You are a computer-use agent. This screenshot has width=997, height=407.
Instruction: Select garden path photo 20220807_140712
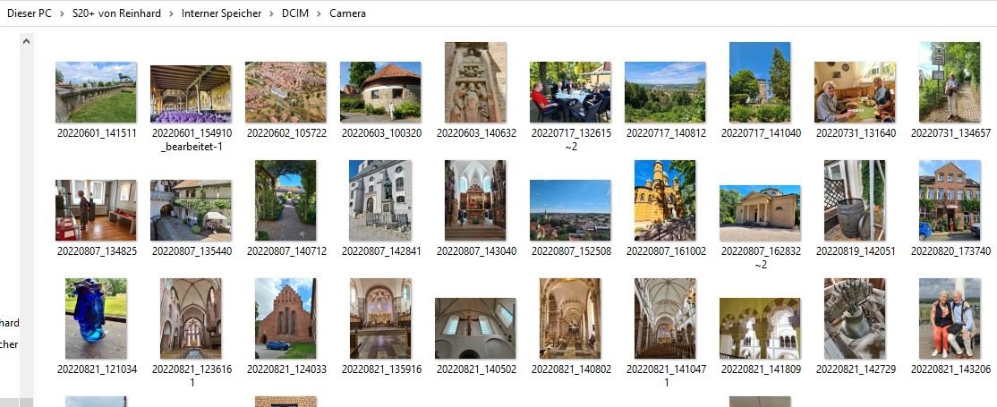[x=285, y=200]
